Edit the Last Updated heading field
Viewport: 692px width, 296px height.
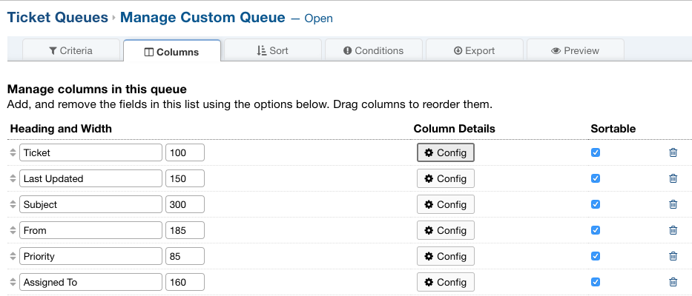(x=91, y=178)
